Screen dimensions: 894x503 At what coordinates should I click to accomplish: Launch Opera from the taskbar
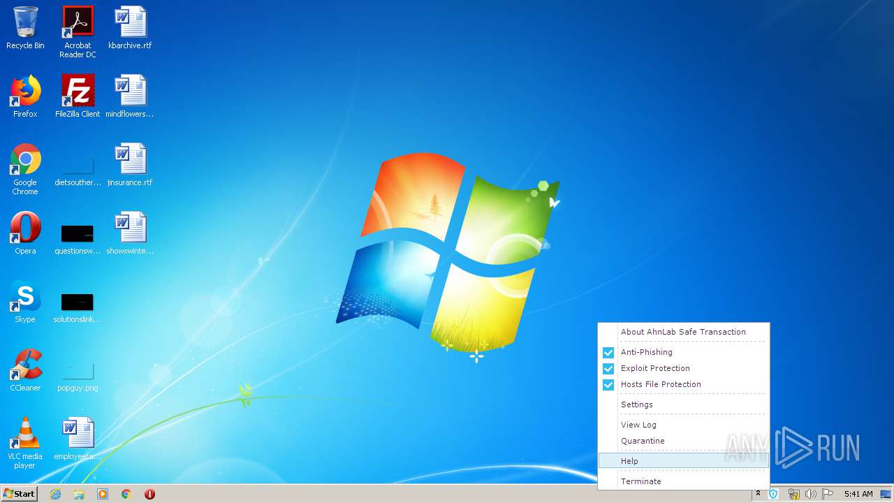(x=149, y=494)
